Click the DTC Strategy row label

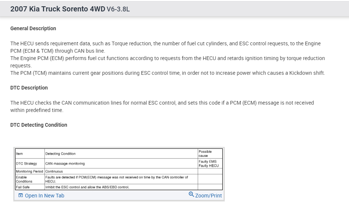click(26, 164)
